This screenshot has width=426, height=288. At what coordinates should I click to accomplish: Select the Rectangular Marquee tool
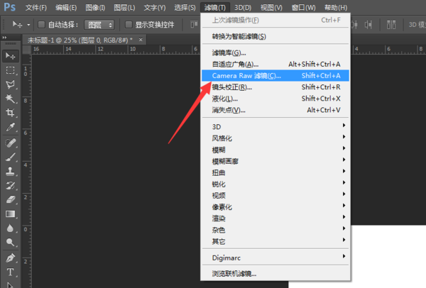click(11, 70)
